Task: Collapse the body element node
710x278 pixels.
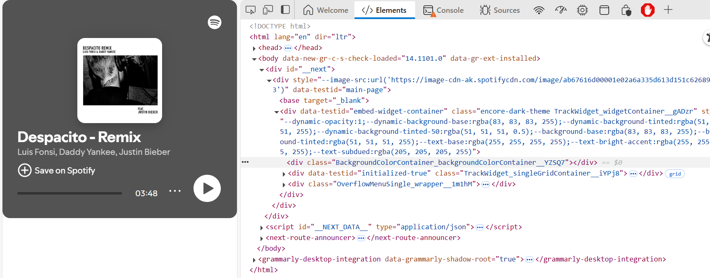Action: [254, 59]
